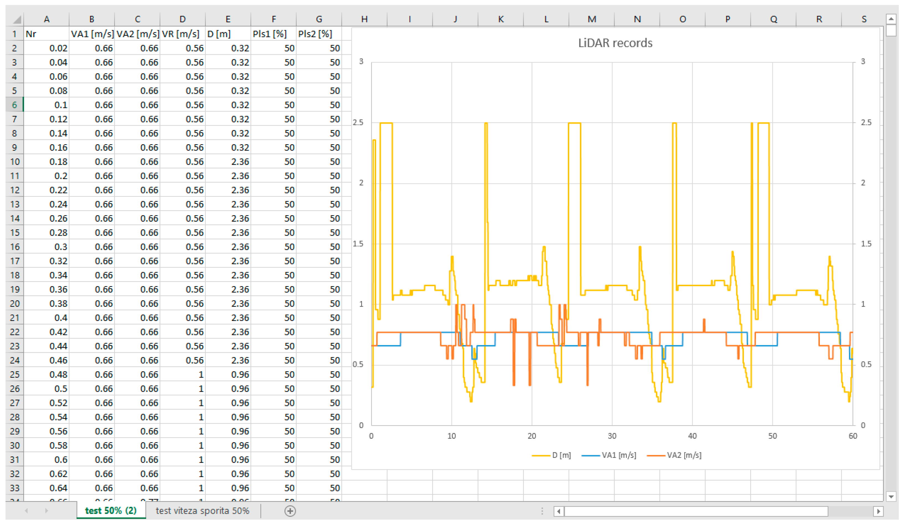Switch to 'test viteza sporita 50%' sheet
This screenshot has height=526, width=906.
coord(202,511)
